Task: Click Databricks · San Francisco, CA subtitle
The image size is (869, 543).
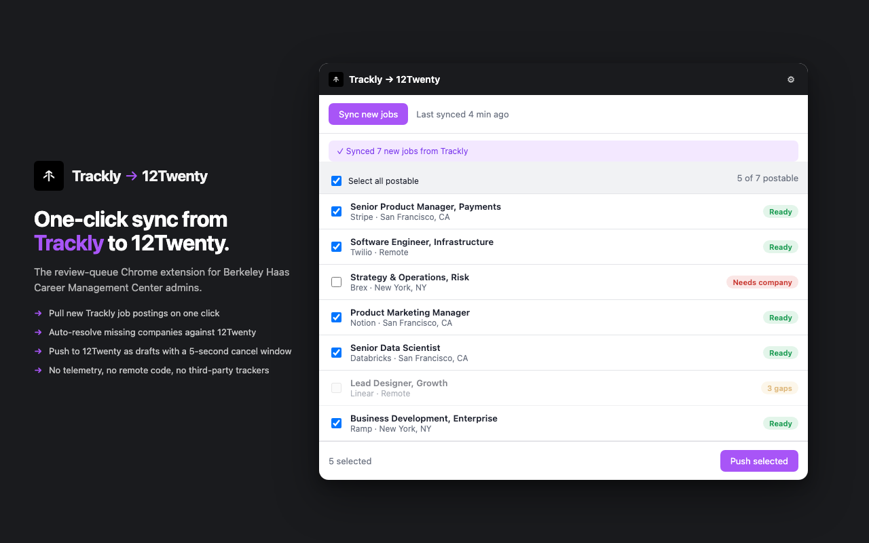Action: tap(409, 358)
